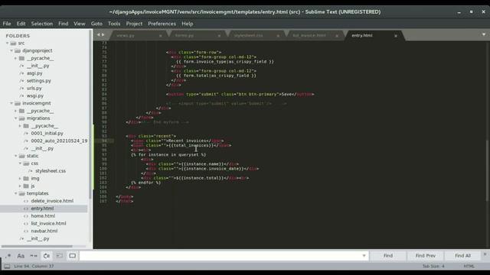Open the tab list dropdown arrow
Screen dimensions: 490x275
[x=484, y=34]
